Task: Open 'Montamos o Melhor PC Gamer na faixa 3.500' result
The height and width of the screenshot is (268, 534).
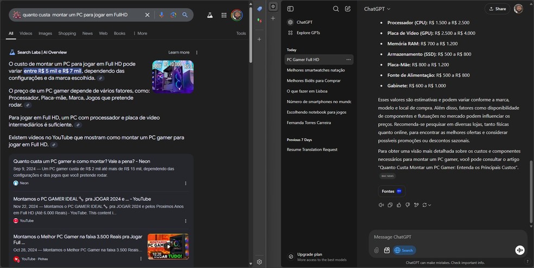Action: 78,239
